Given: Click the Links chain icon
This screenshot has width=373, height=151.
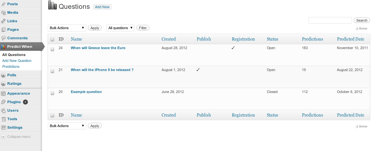Looking at the screenshot, I should (3, 21).
